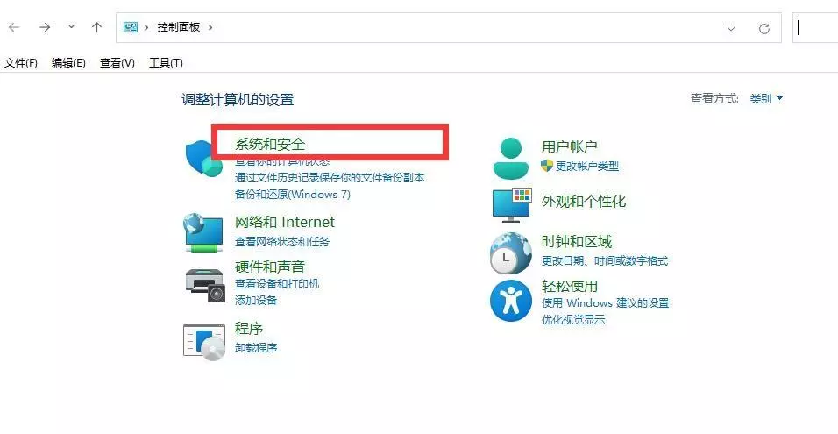Refresh the Control Panel view
Image resolution: width=838 pixels, height=434 pixels.
(763, 28)
